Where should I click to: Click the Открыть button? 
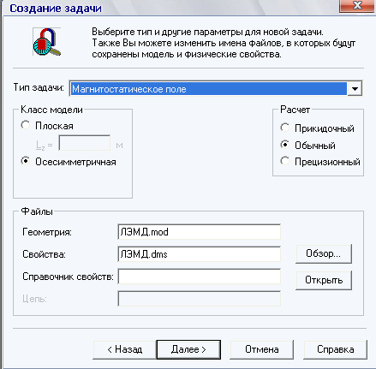pos(324,280)
